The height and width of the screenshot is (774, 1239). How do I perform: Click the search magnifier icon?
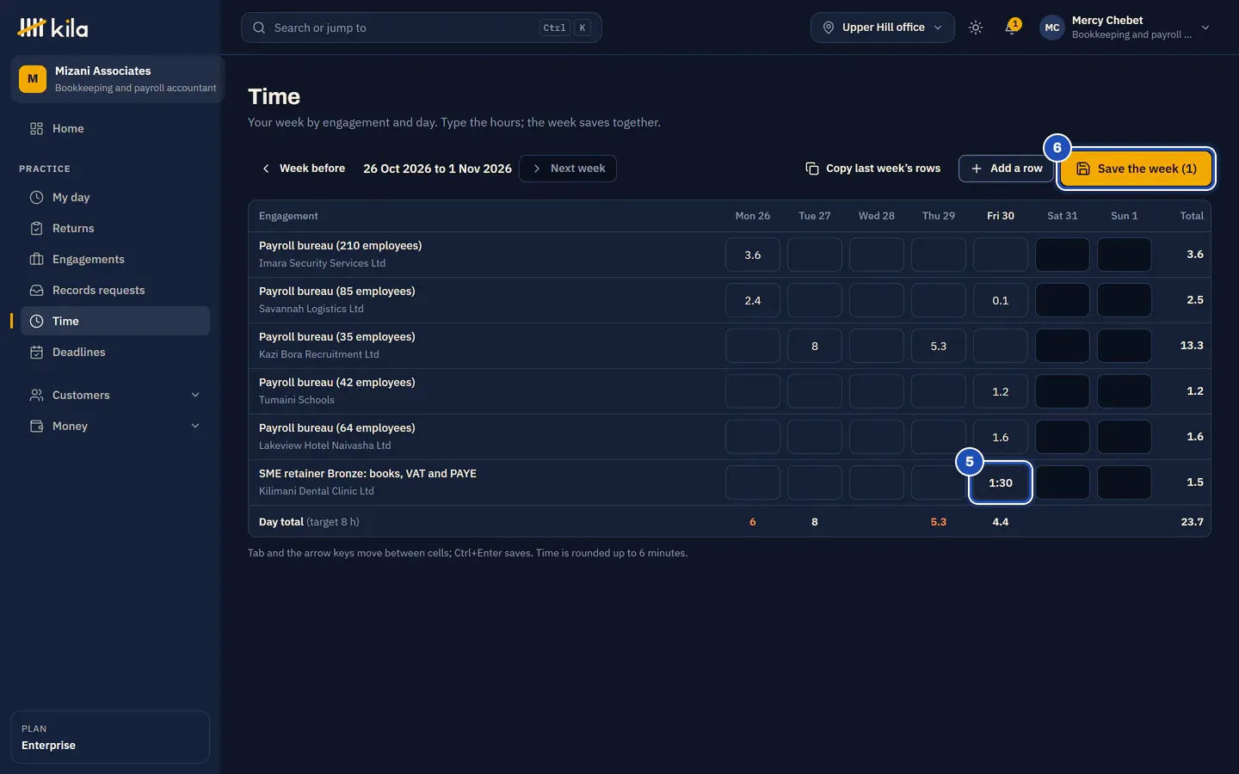(259, 28)
